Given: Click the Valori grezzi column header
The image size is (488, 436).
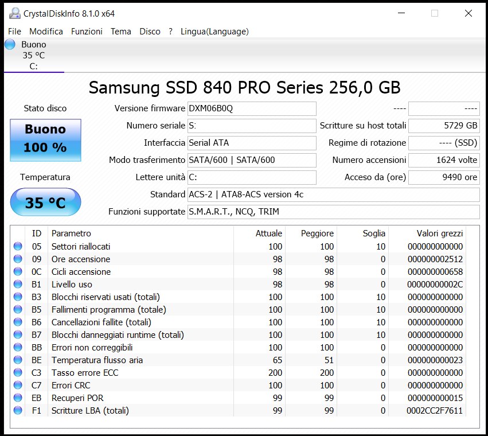Looking at the screenshot, I should click(427, 233).
